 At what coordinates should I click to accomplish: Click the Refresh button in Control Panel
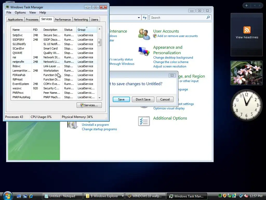pos(145,17)
